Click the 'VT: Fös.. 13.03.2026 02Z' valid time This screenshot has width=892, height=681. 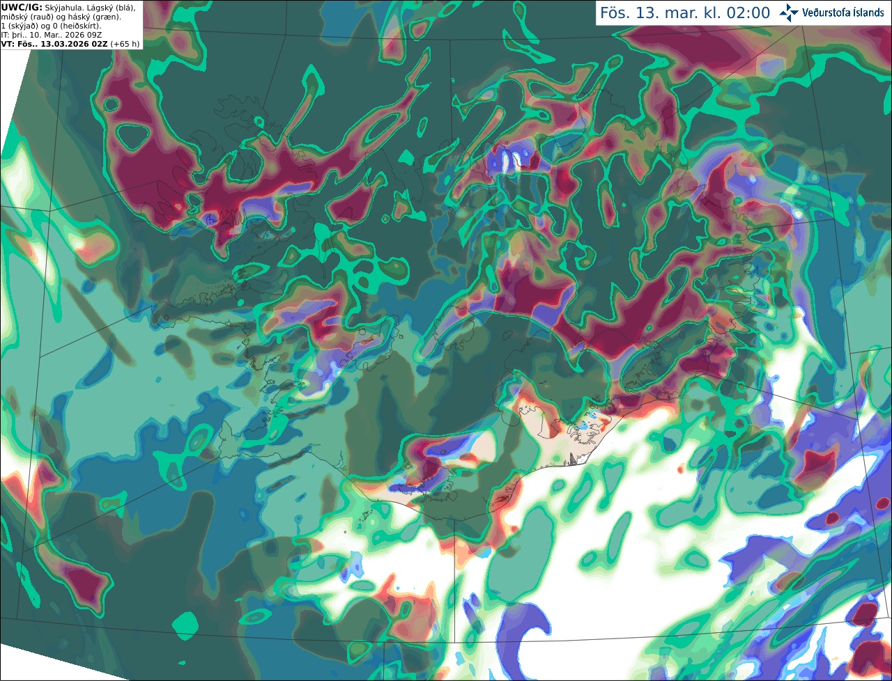coord(54,44)
